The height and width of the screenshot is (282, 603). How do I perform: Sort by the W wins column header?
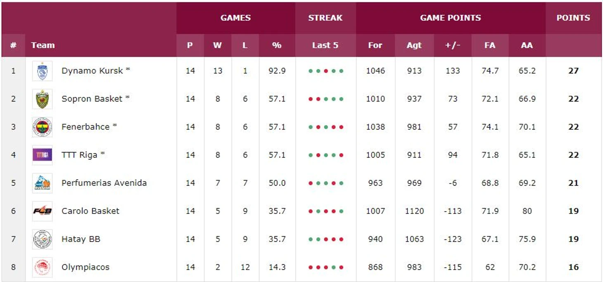point(218,45)
